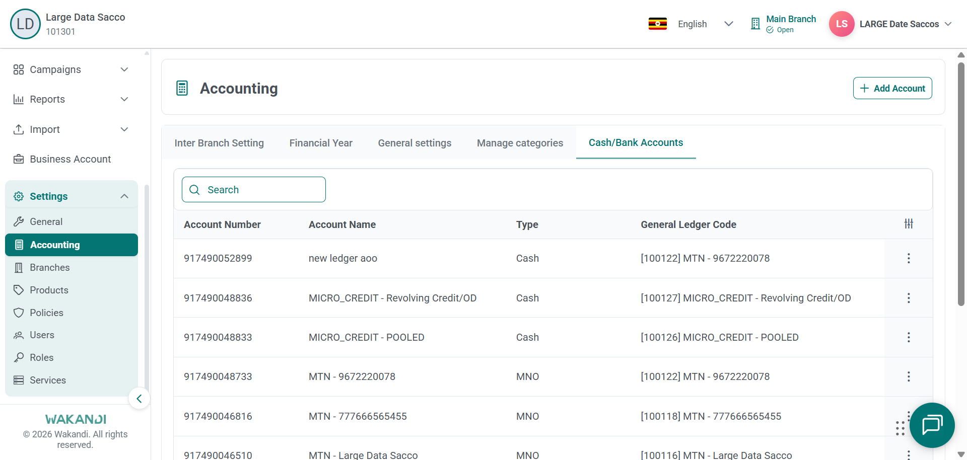Collapse the Settings section chevron
Viewport: 967px width, 460px height.
[x=124, y=196]
